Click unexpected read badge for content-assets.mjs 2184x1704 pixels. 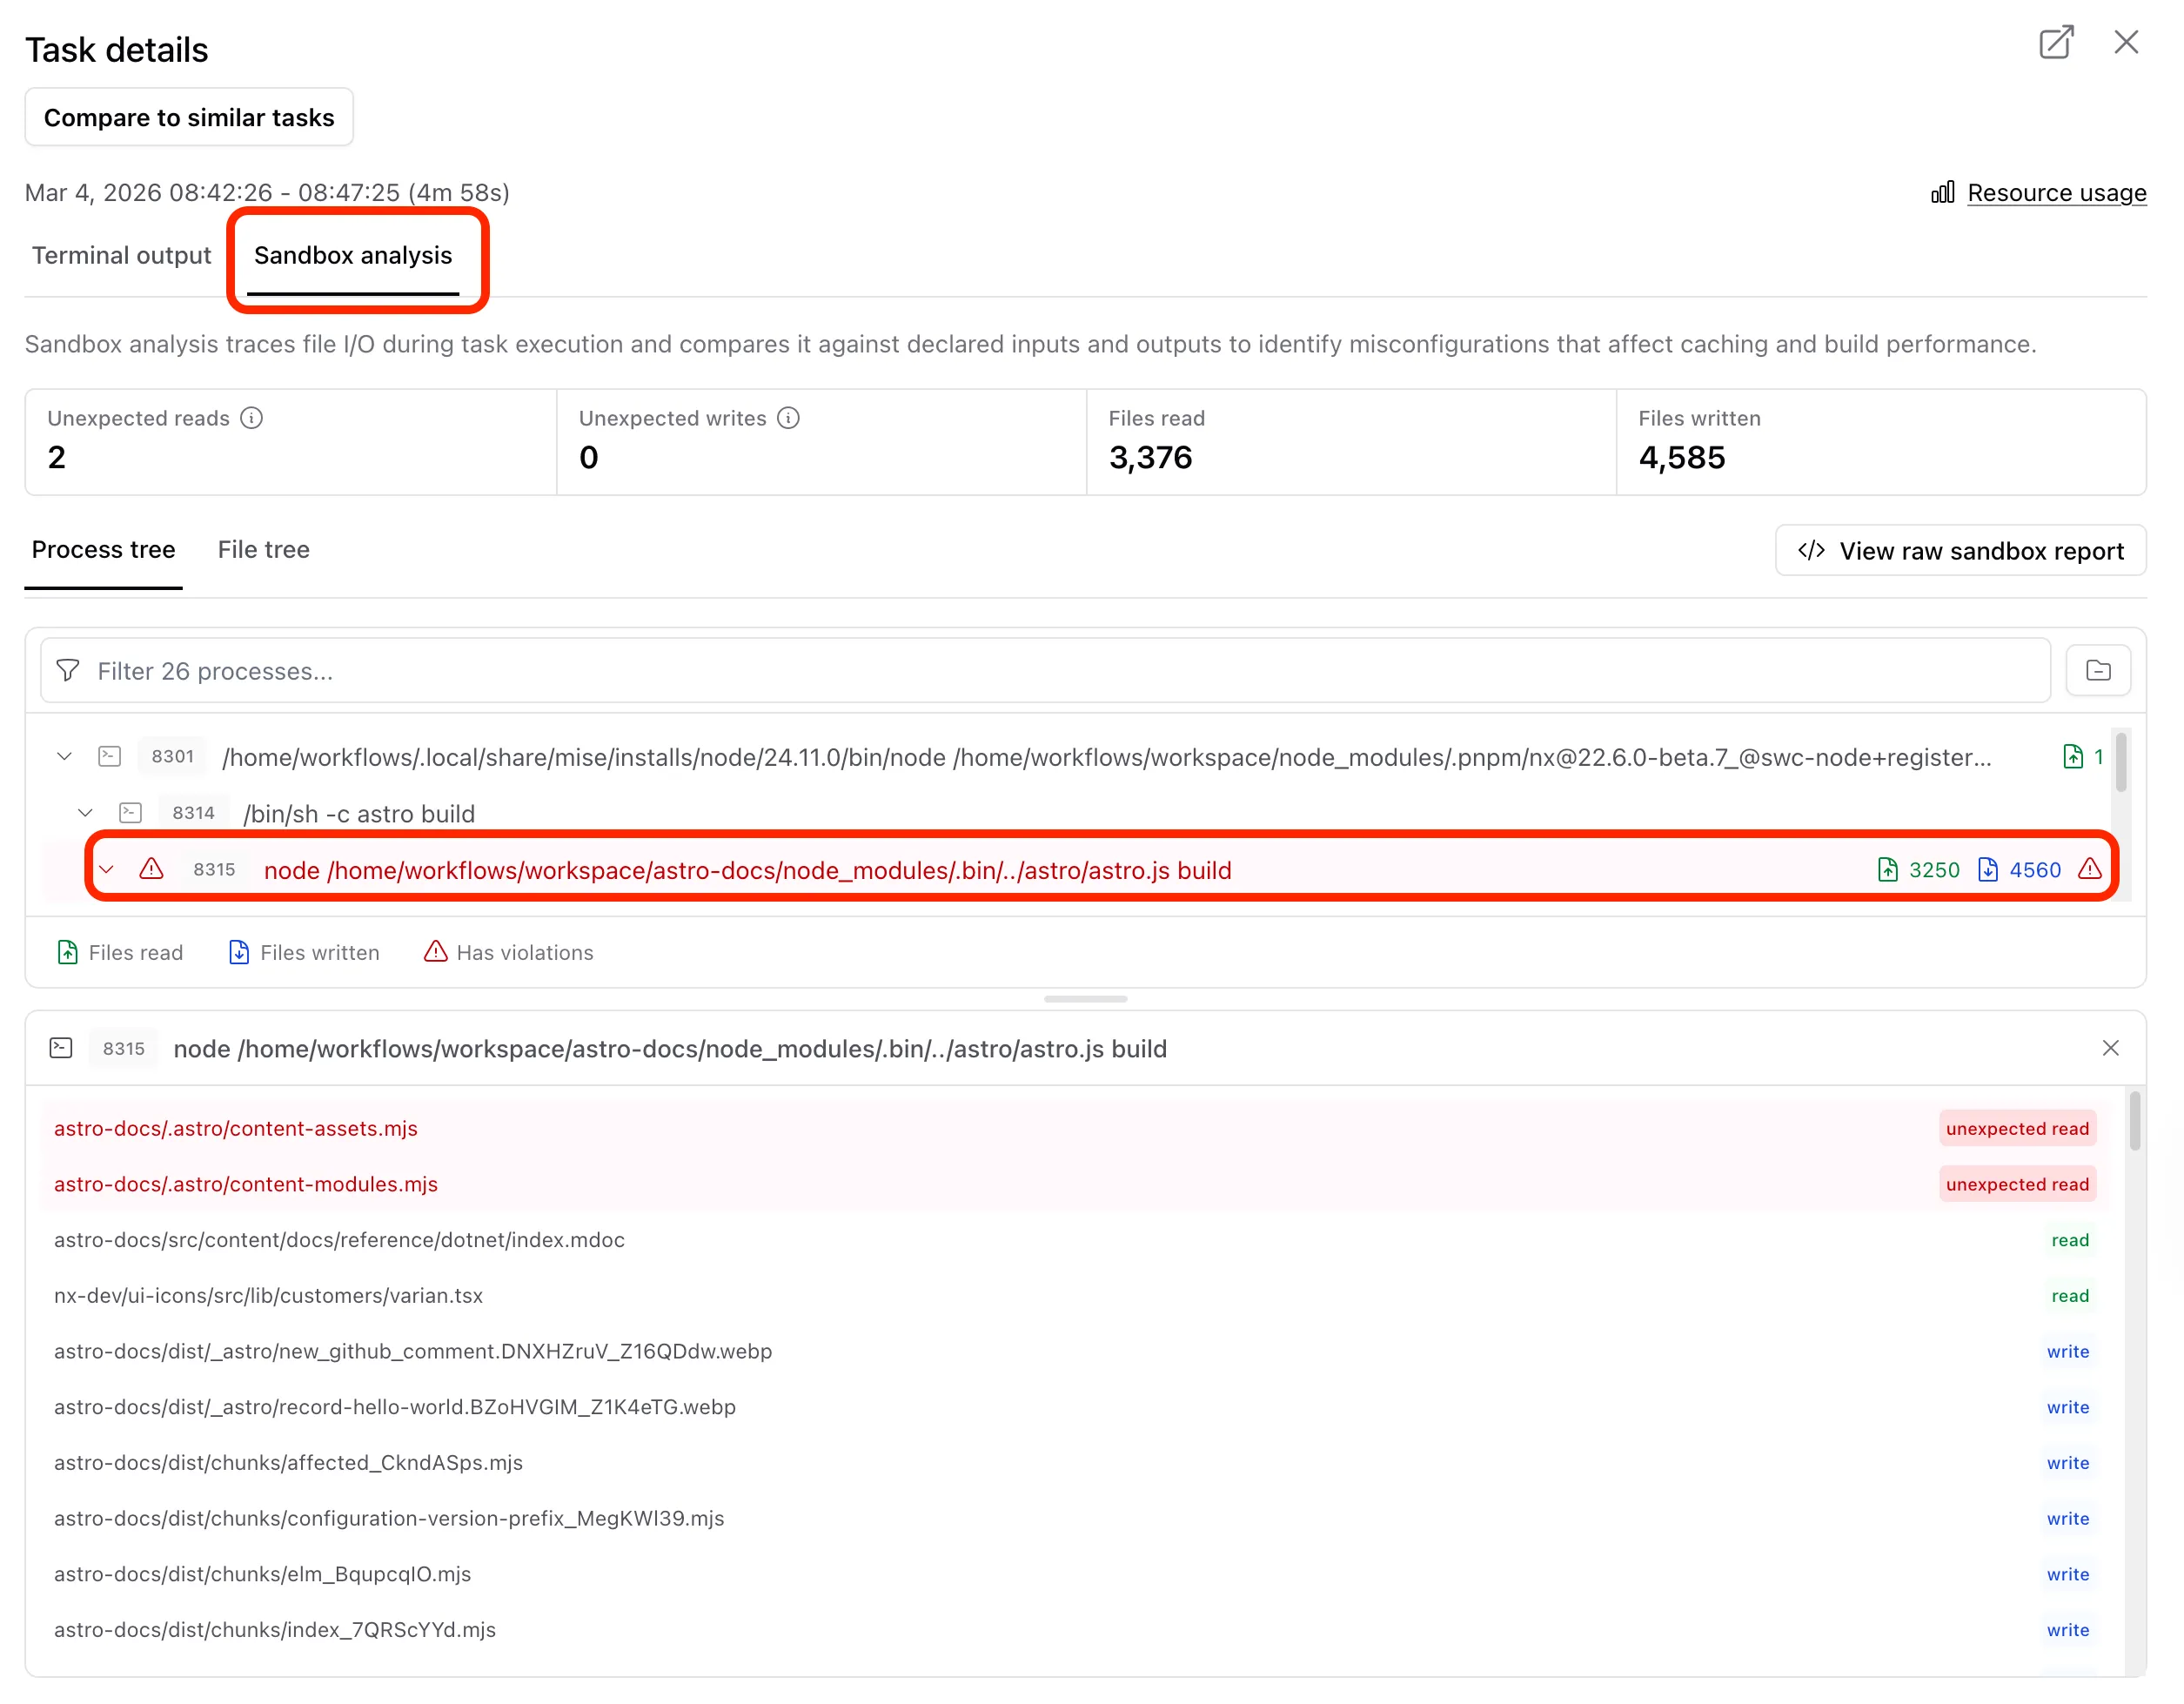click(x=2017, y=1128)
